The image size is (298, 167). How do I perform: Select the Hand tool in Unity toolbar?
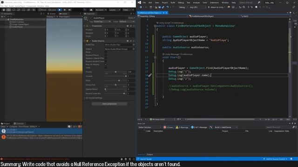(x=4, y=10)
